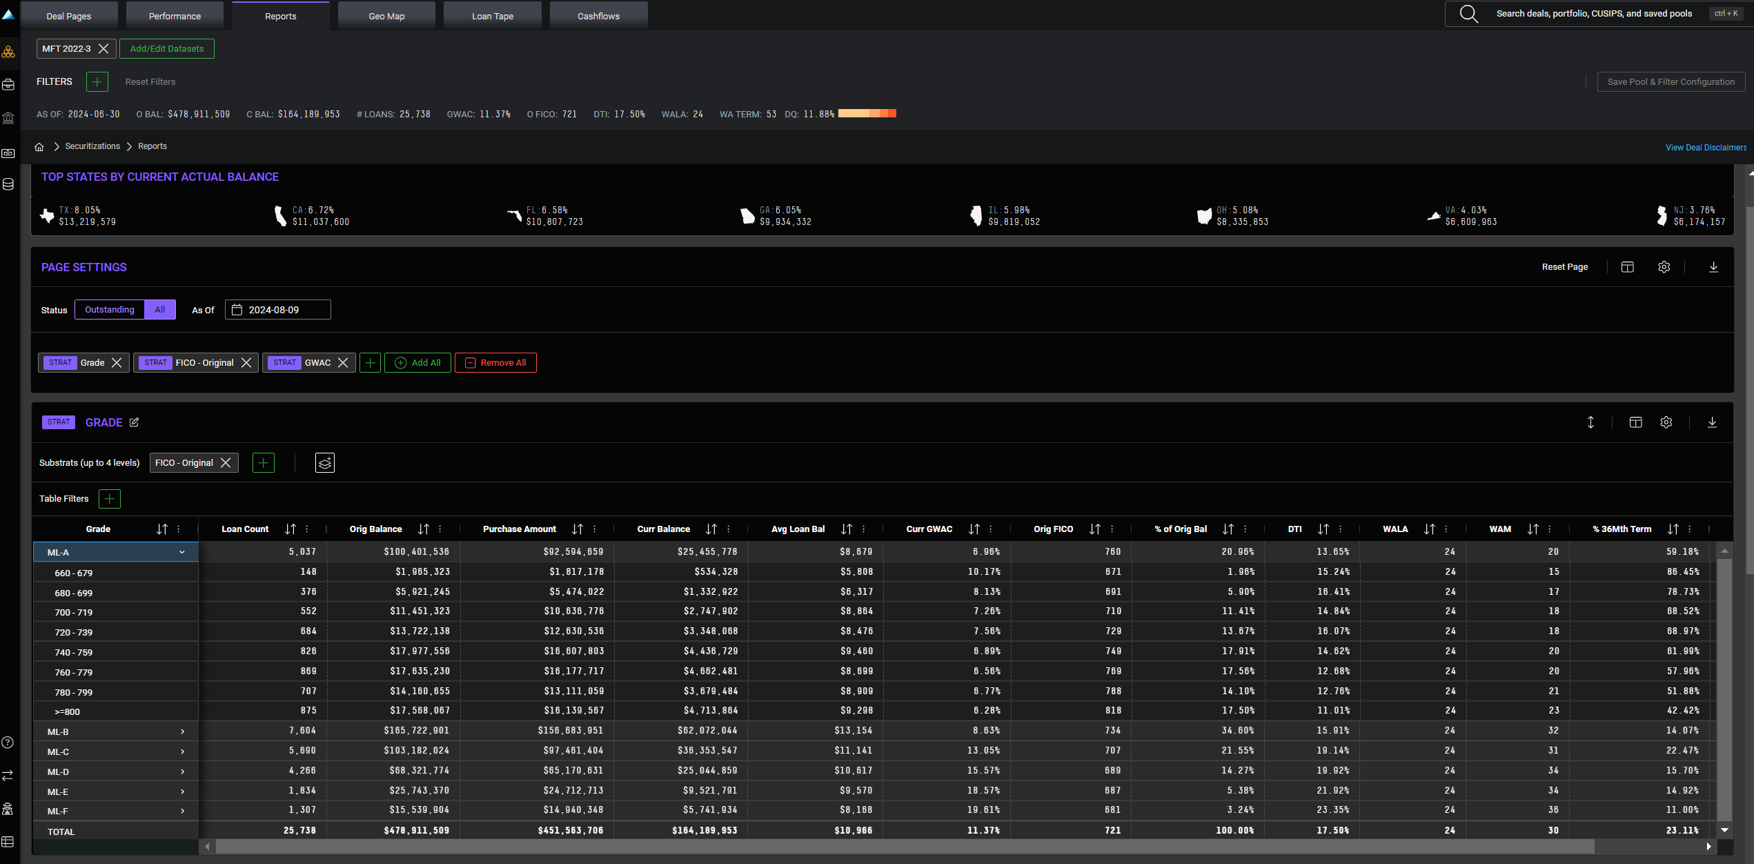
Task: Switch Status to Outstanding
Action: point(110,310)
